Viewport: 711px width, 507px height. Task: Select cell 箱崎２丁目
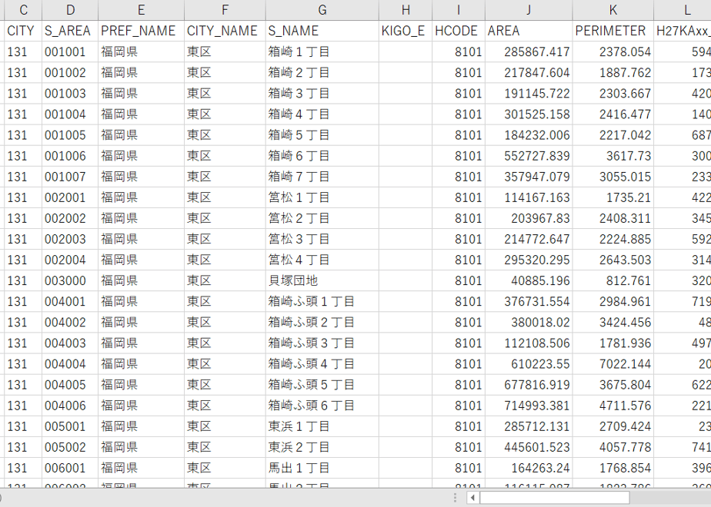322,72
